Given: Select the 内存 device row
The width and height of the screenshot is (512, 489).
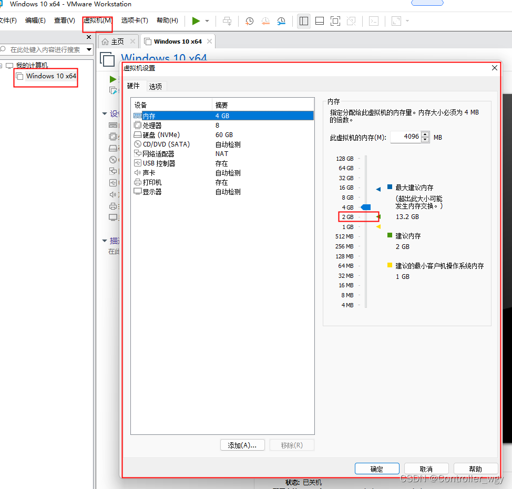Looking at the screenshot, I should click(x=223, y=116).
